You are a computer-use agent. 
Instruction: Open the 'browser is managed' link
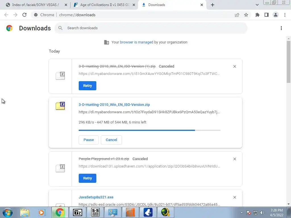click(x=136, y=42)
